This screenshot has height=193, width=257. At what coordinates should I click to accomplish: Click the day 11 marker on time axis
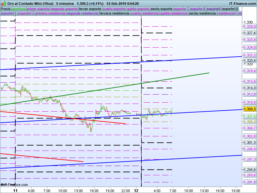15,191
